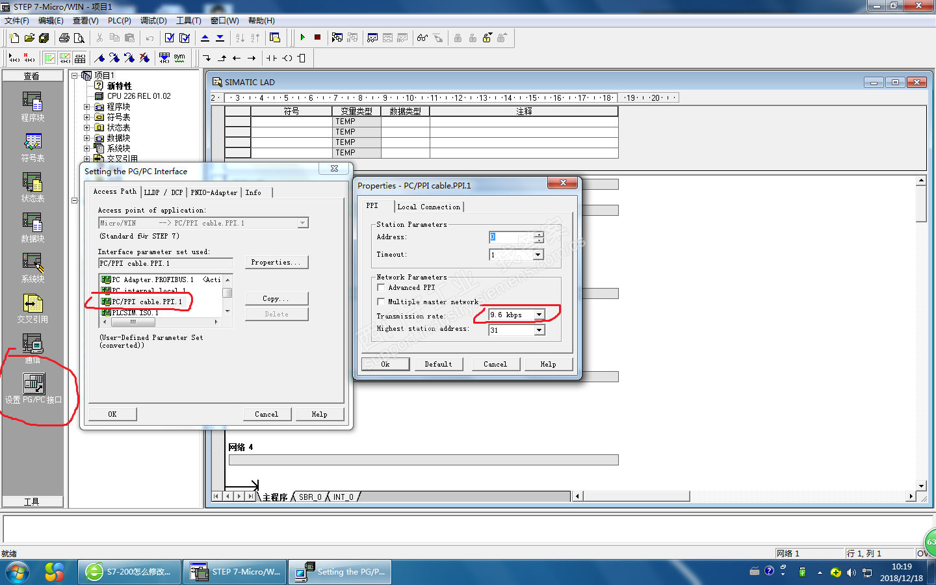Open 通信 in the left navigation bar
This screenshot has height=585, width=936.
(32, 348)
